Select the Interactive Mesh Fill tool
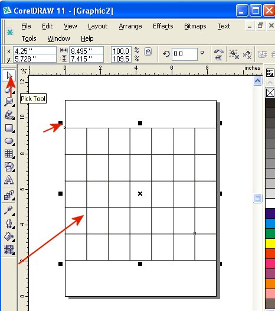The width and height of the screenshot is (275, 311). pyautogui.click(x=9, y=250)
